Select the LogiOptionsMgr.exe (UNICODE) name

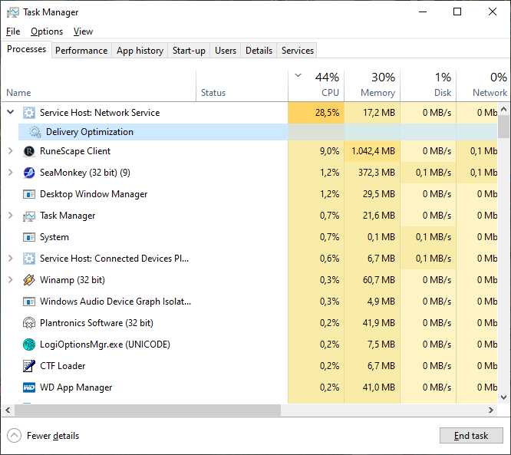(105, 345)
